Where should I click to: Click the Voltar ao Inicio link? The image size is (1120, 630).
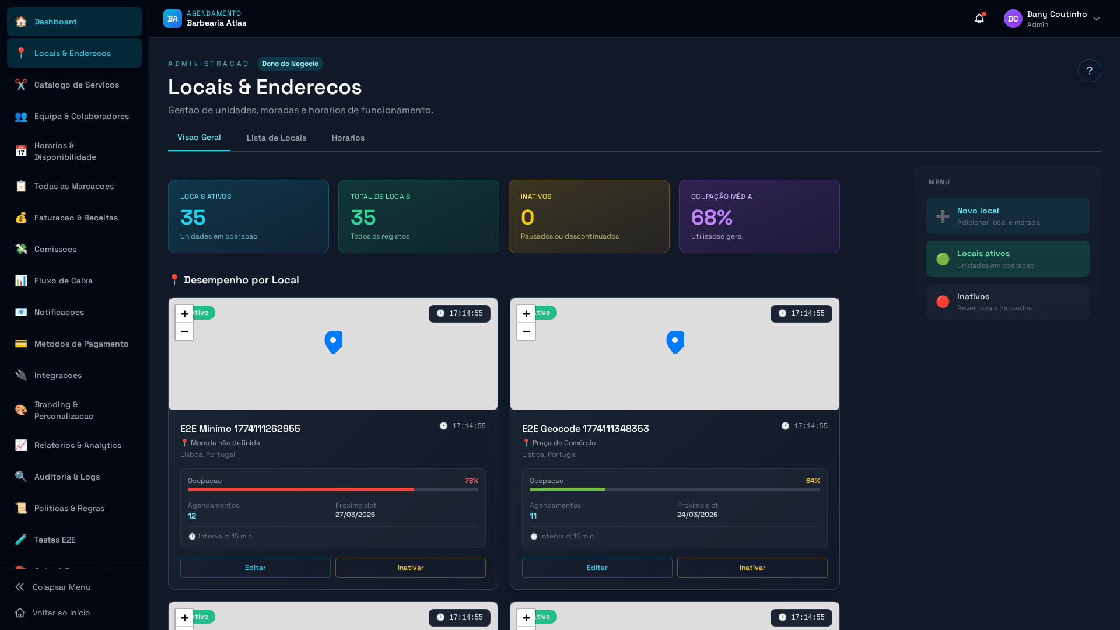pos(61,612)
